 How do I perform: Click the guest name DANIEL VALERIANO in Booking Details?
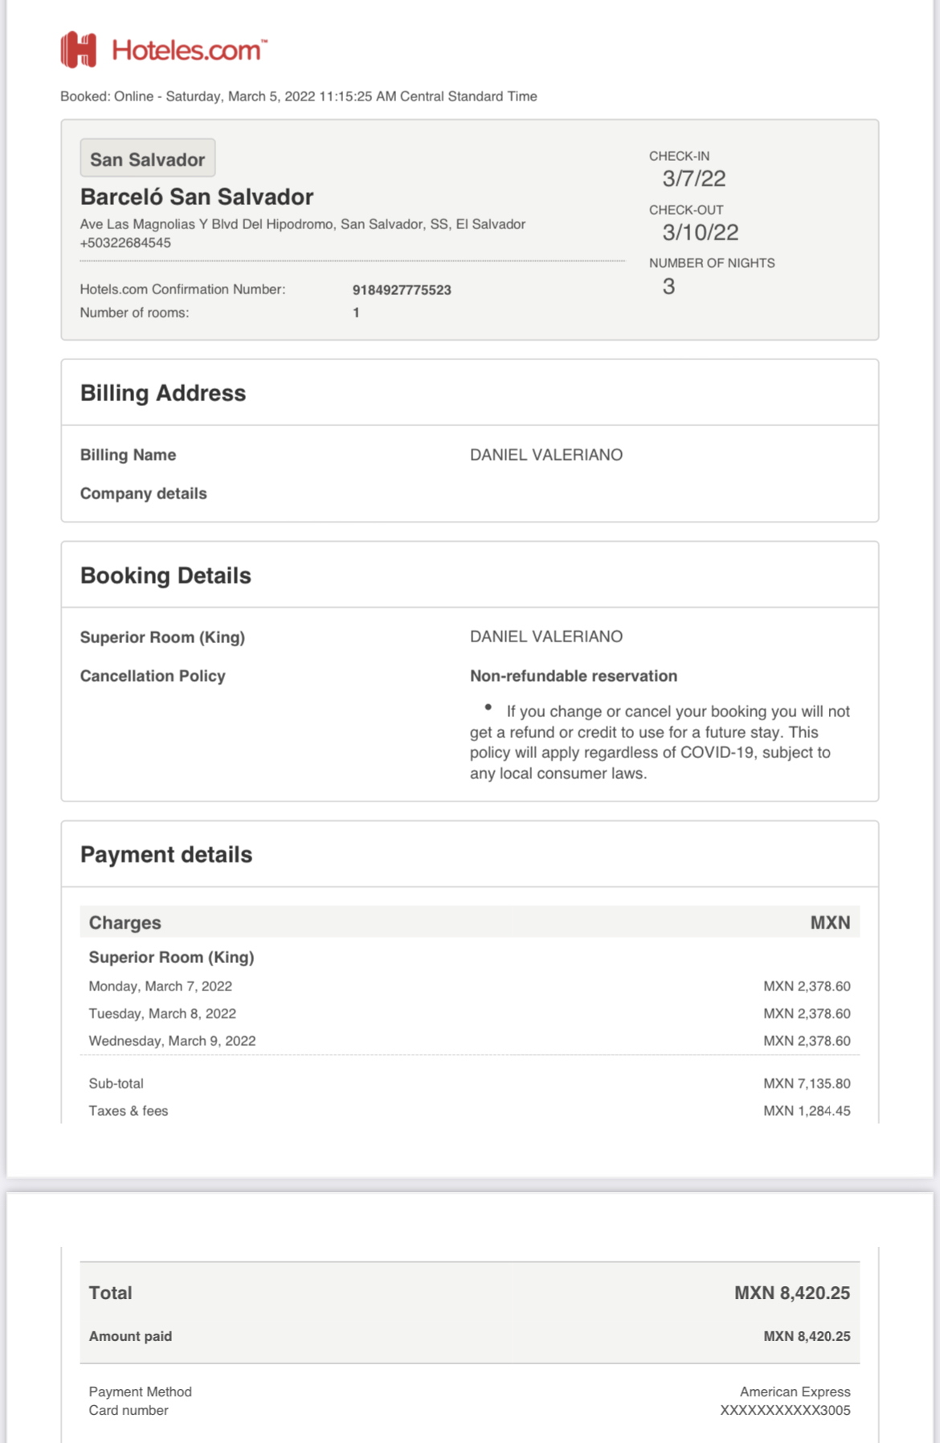[x=546, y=637]
